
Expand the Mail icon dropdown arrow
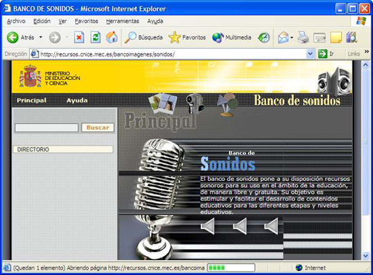tap(292, 37)
